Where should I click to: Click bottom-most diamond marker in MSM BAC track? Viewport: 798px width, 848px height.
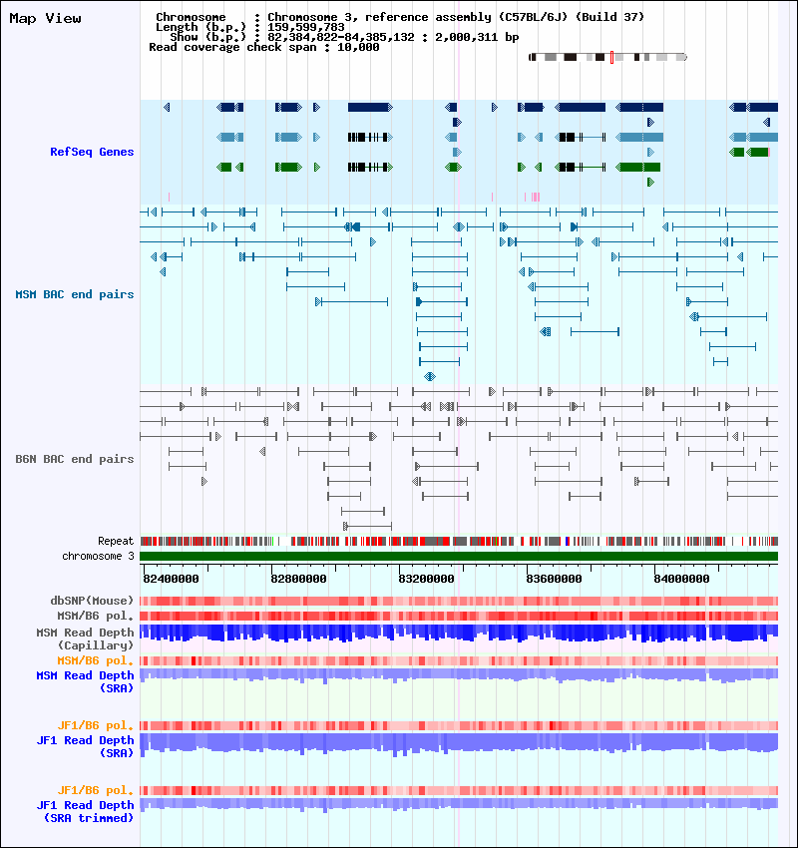click(430, 376)
